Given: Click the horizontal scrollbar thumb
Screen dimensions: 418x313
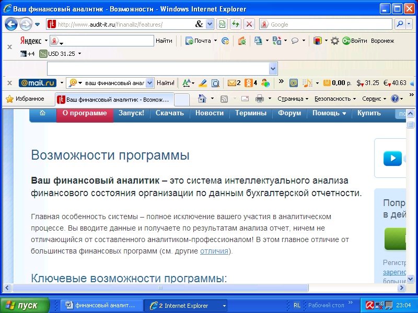Looking at the screenshot, I should (x=160, y=288).
